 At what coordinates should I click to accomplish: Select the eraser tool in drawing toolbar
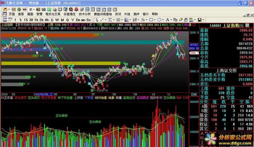point(181,20)
